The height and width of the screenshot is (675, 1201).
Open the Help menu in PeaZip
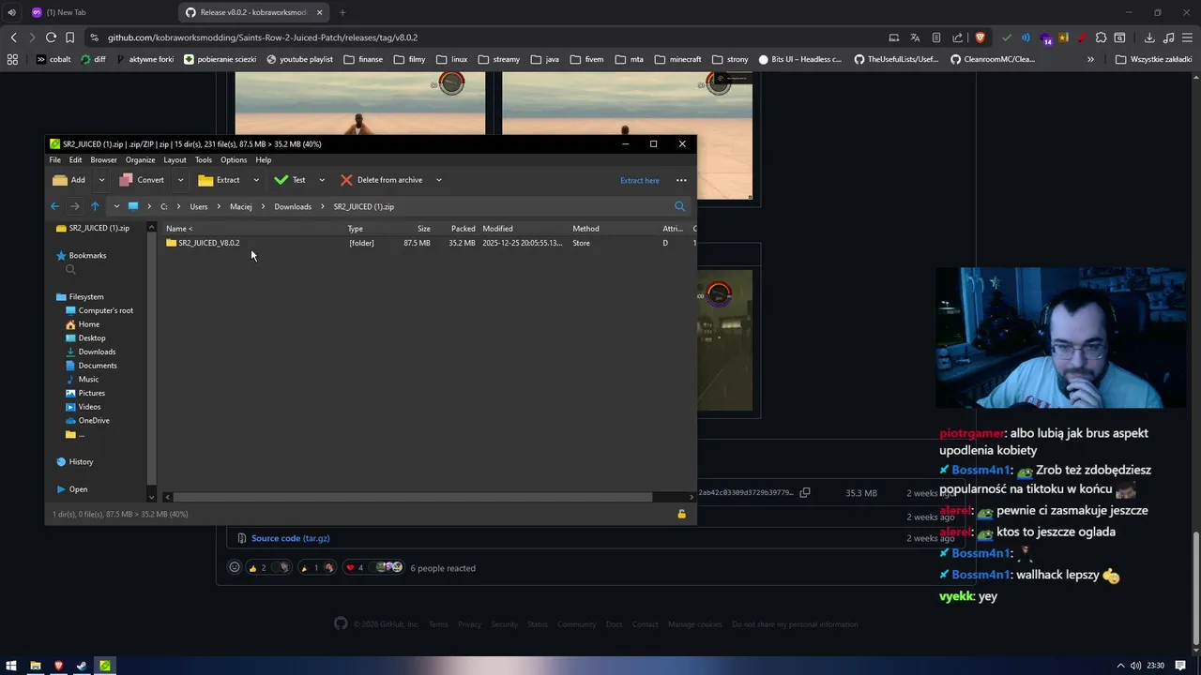[264, 160]
